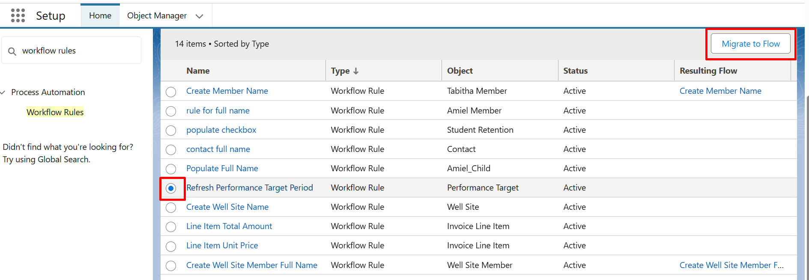This screenshot has width=809, height=280.
Task: Click the sort arrow on Type column
Action: click(356, 71)
